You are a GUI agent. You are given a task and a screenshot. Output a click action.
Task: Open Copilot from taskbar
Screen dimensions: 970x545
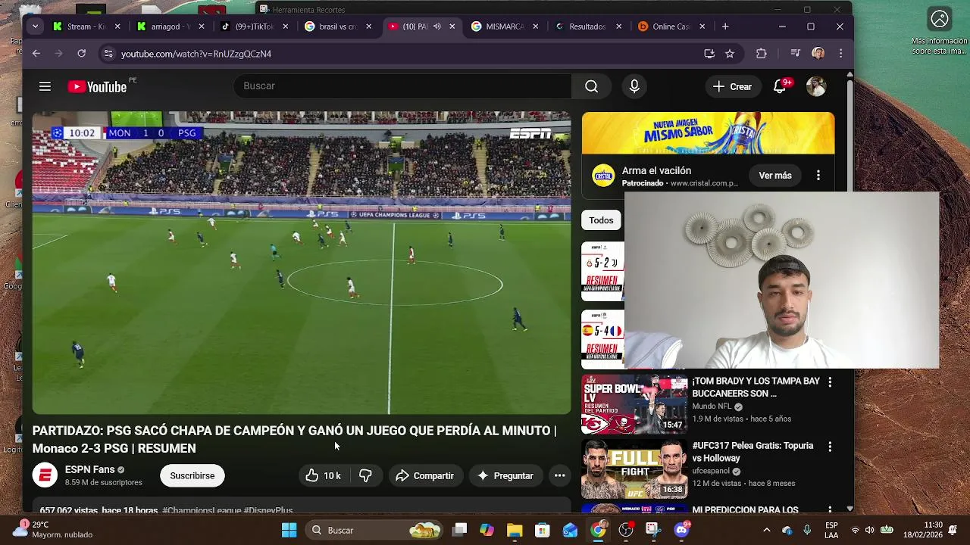tap(487, 530)
